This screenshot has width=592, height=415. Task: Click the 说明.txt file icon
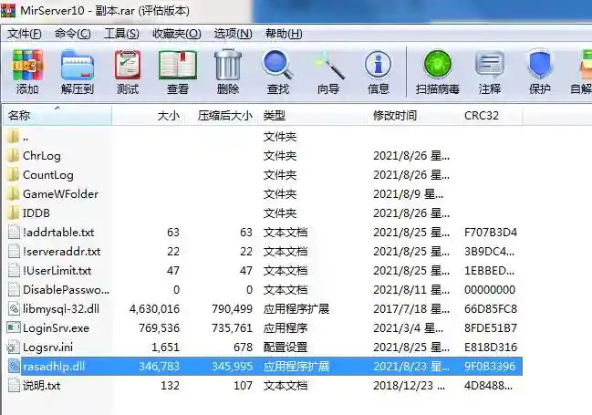(x=14, y=386)
